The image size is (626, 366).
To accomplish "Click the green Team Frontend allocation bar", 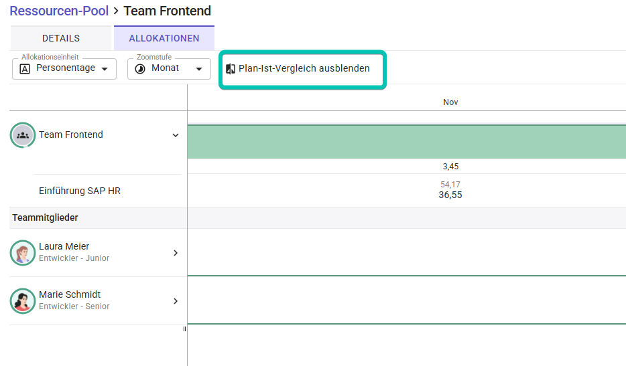I will pos(406,142).
